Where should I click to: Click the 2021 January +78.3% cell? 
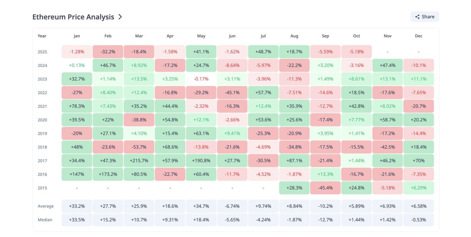click(77, 106)
